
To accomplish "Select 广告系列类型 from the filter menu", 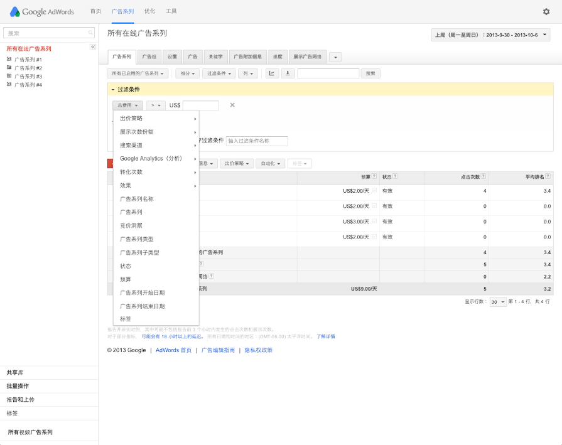I will [x=136, y=239].
